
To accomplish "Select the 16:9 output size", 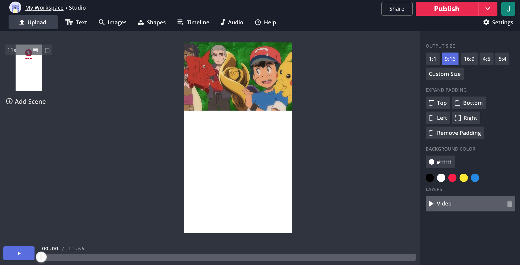I will (x=469, y=59).
